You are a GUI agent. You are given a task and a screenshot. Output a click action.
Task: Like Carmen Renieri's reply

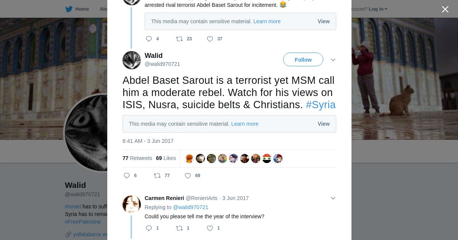(x=210, y=228)
